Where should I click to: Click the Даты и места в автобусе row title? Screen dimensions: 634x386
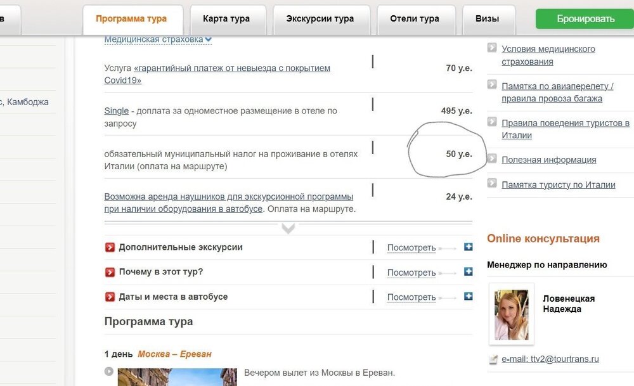(173, 297)
